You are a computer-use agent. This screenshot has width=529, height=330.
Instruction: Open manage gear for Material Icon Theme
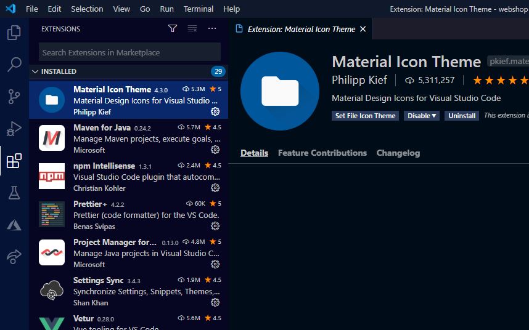(x=215, y=111)
